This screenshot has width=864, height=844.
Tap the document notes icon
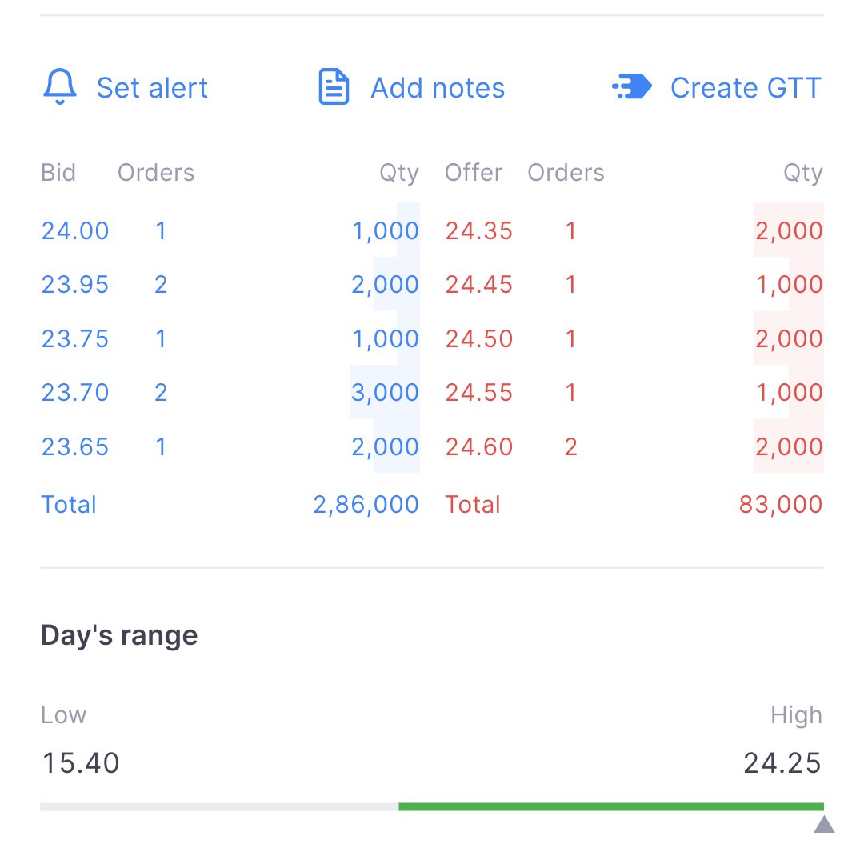(x=334, y=87)
